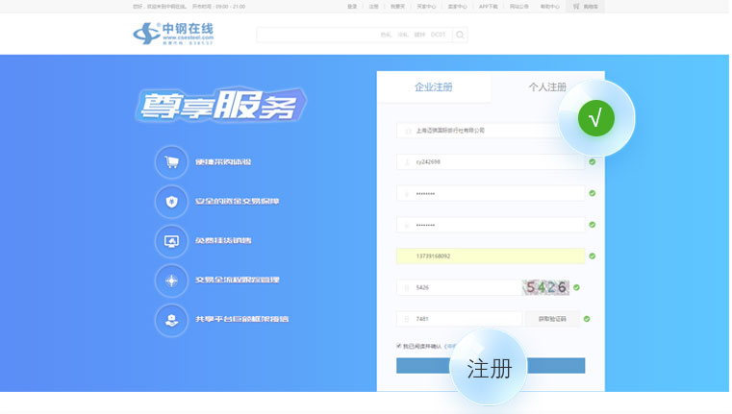
Task: Click the hand sharing platform icon
Action: point(171,320)
